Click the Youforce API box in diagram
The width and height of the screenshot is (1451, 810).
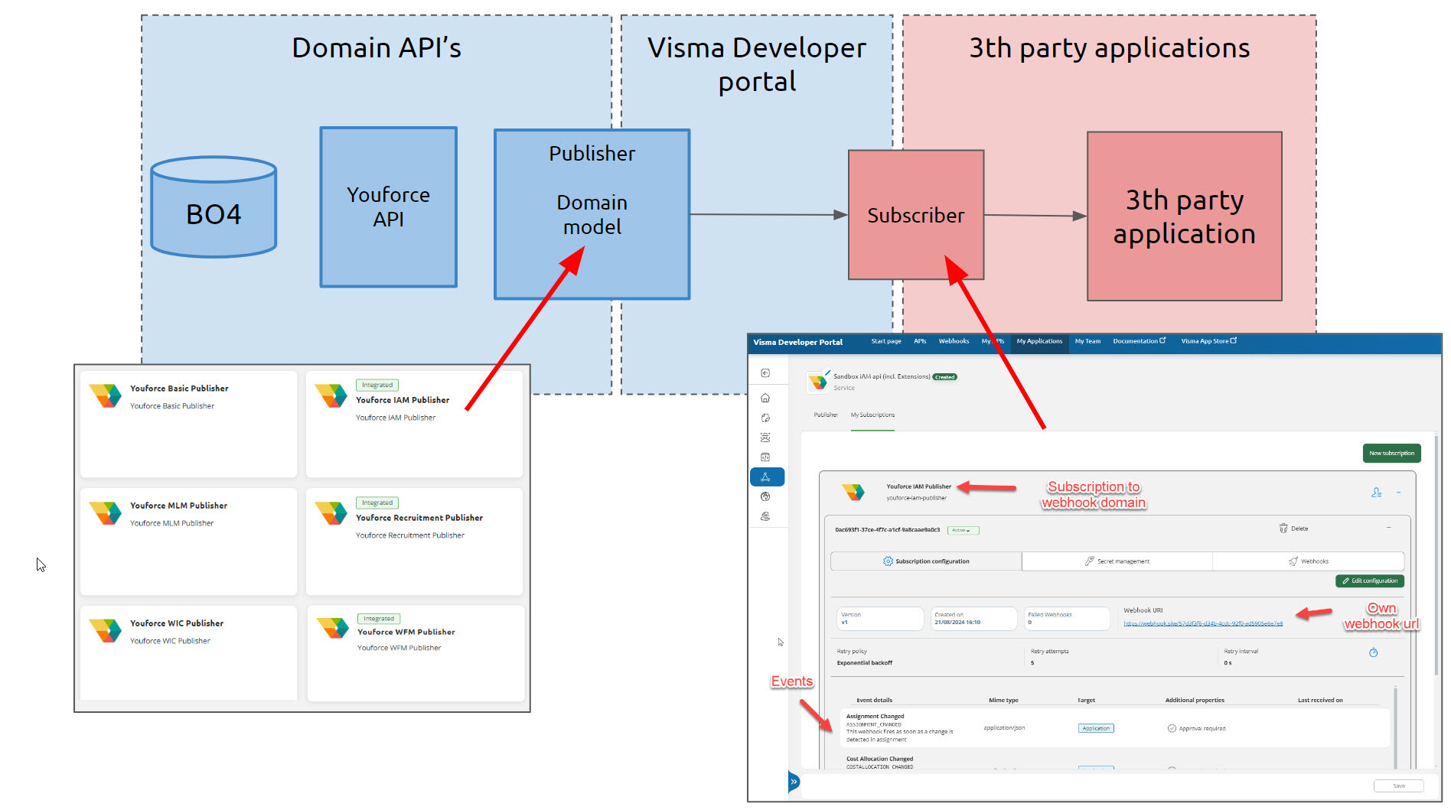[389, 207]
